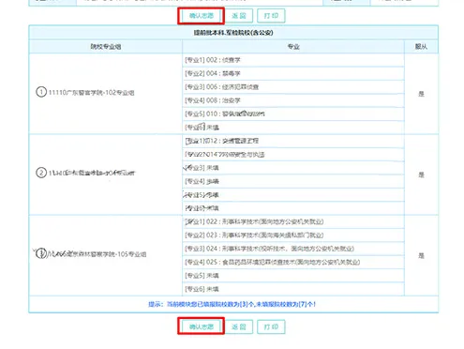Select the row [专业4] 008 : 治安学

293,100
